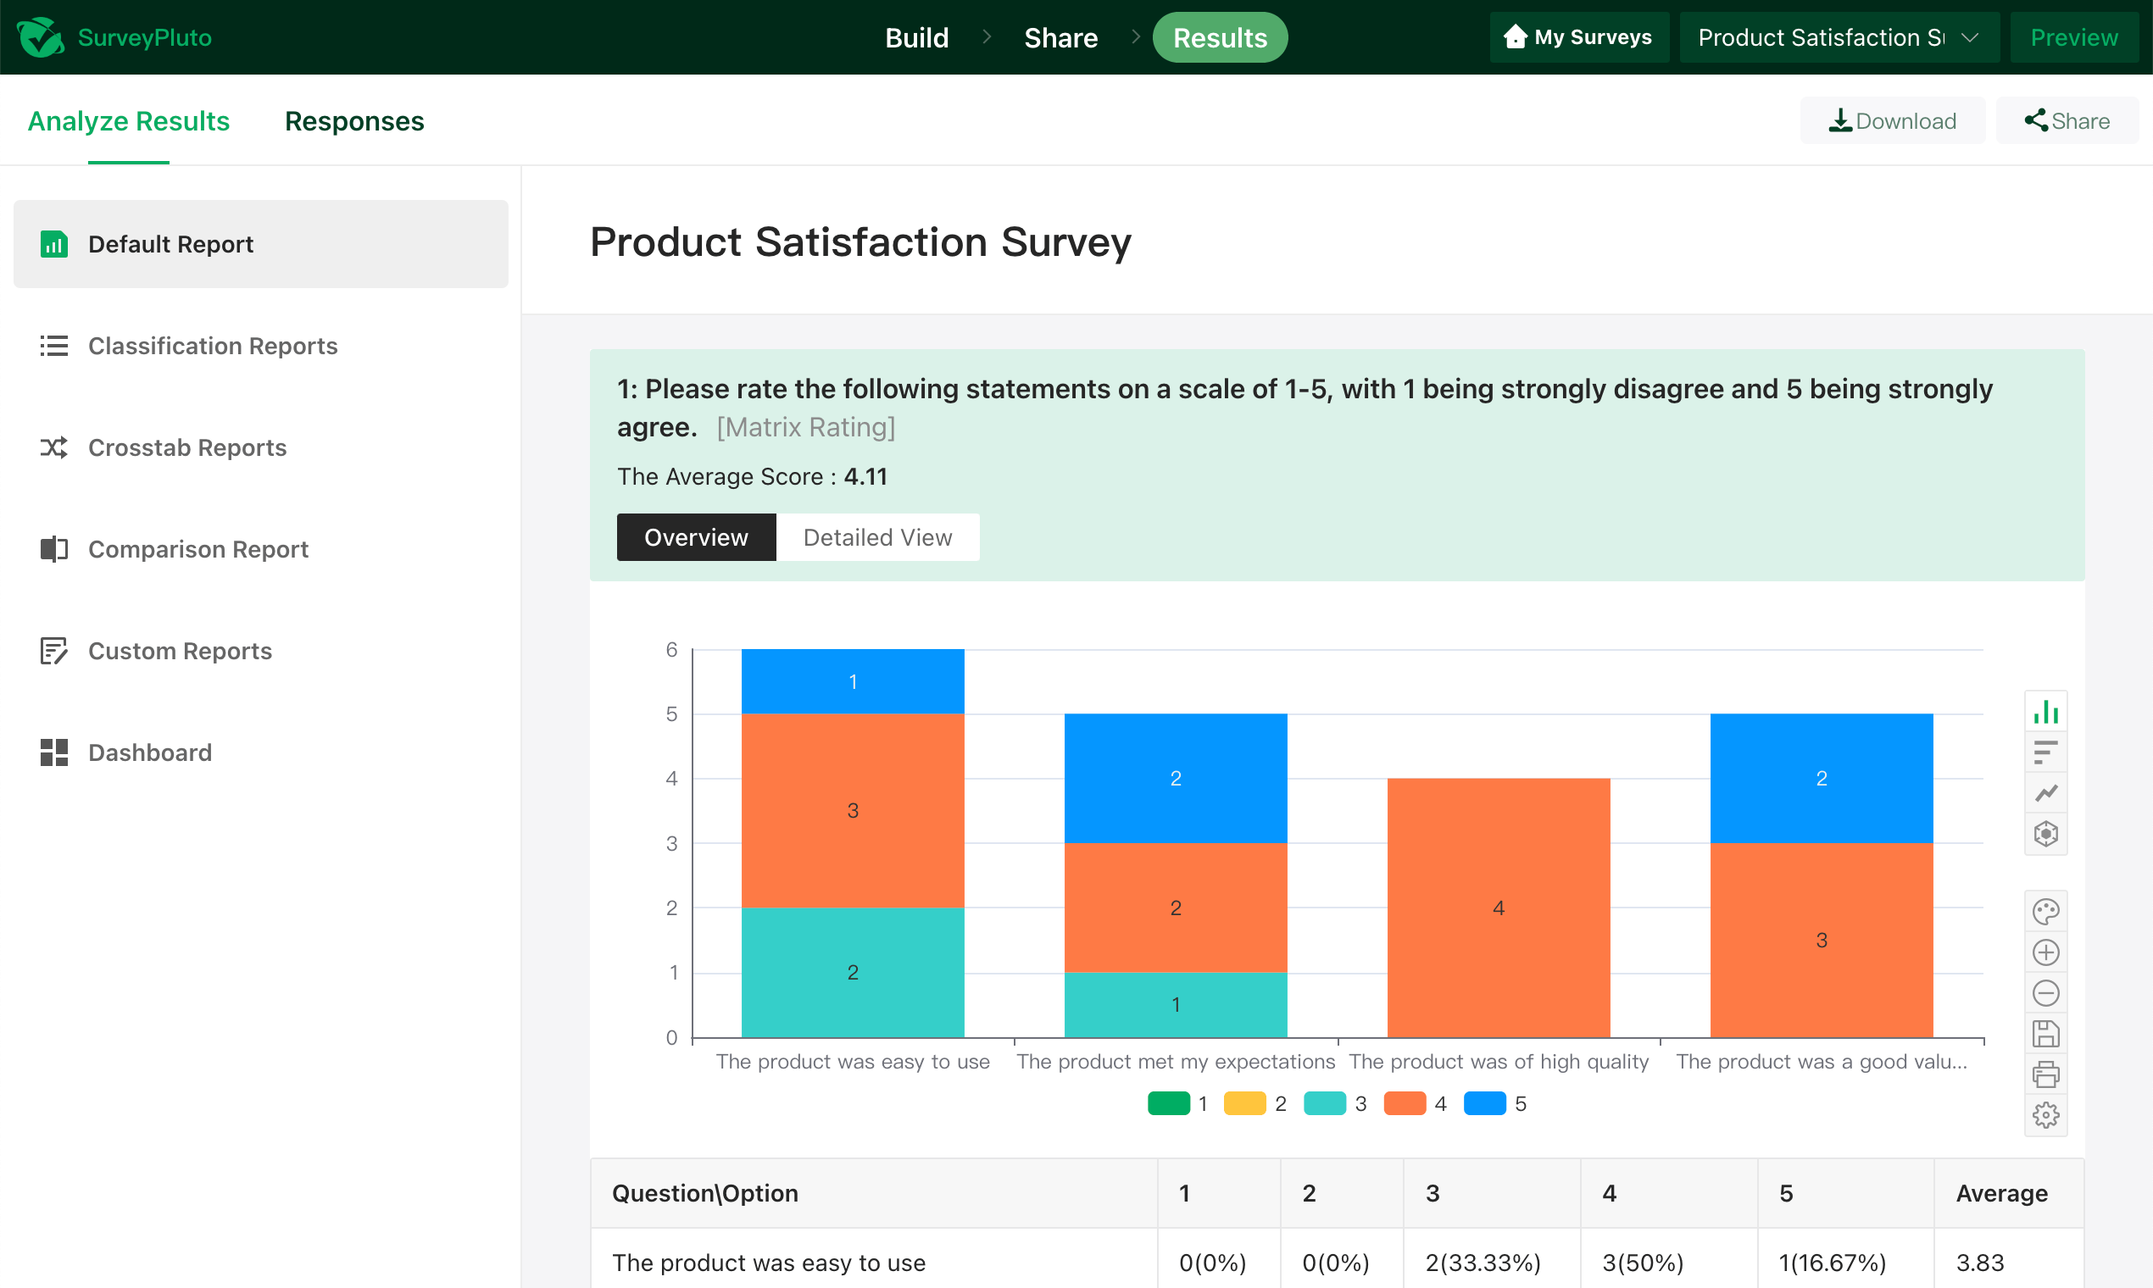
Task: Expand the Product Satisfaction survey dropdown
Action: pyautogui.click(x=1838, y=37)
